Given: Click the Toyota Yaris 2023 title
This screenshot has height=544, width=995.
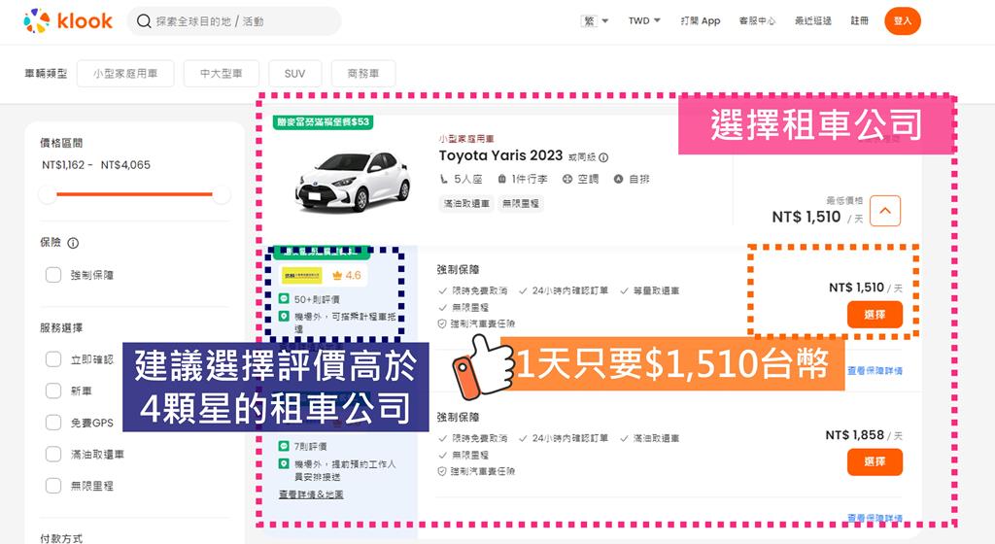Looking at the screenshot, I should pos(500,155).
